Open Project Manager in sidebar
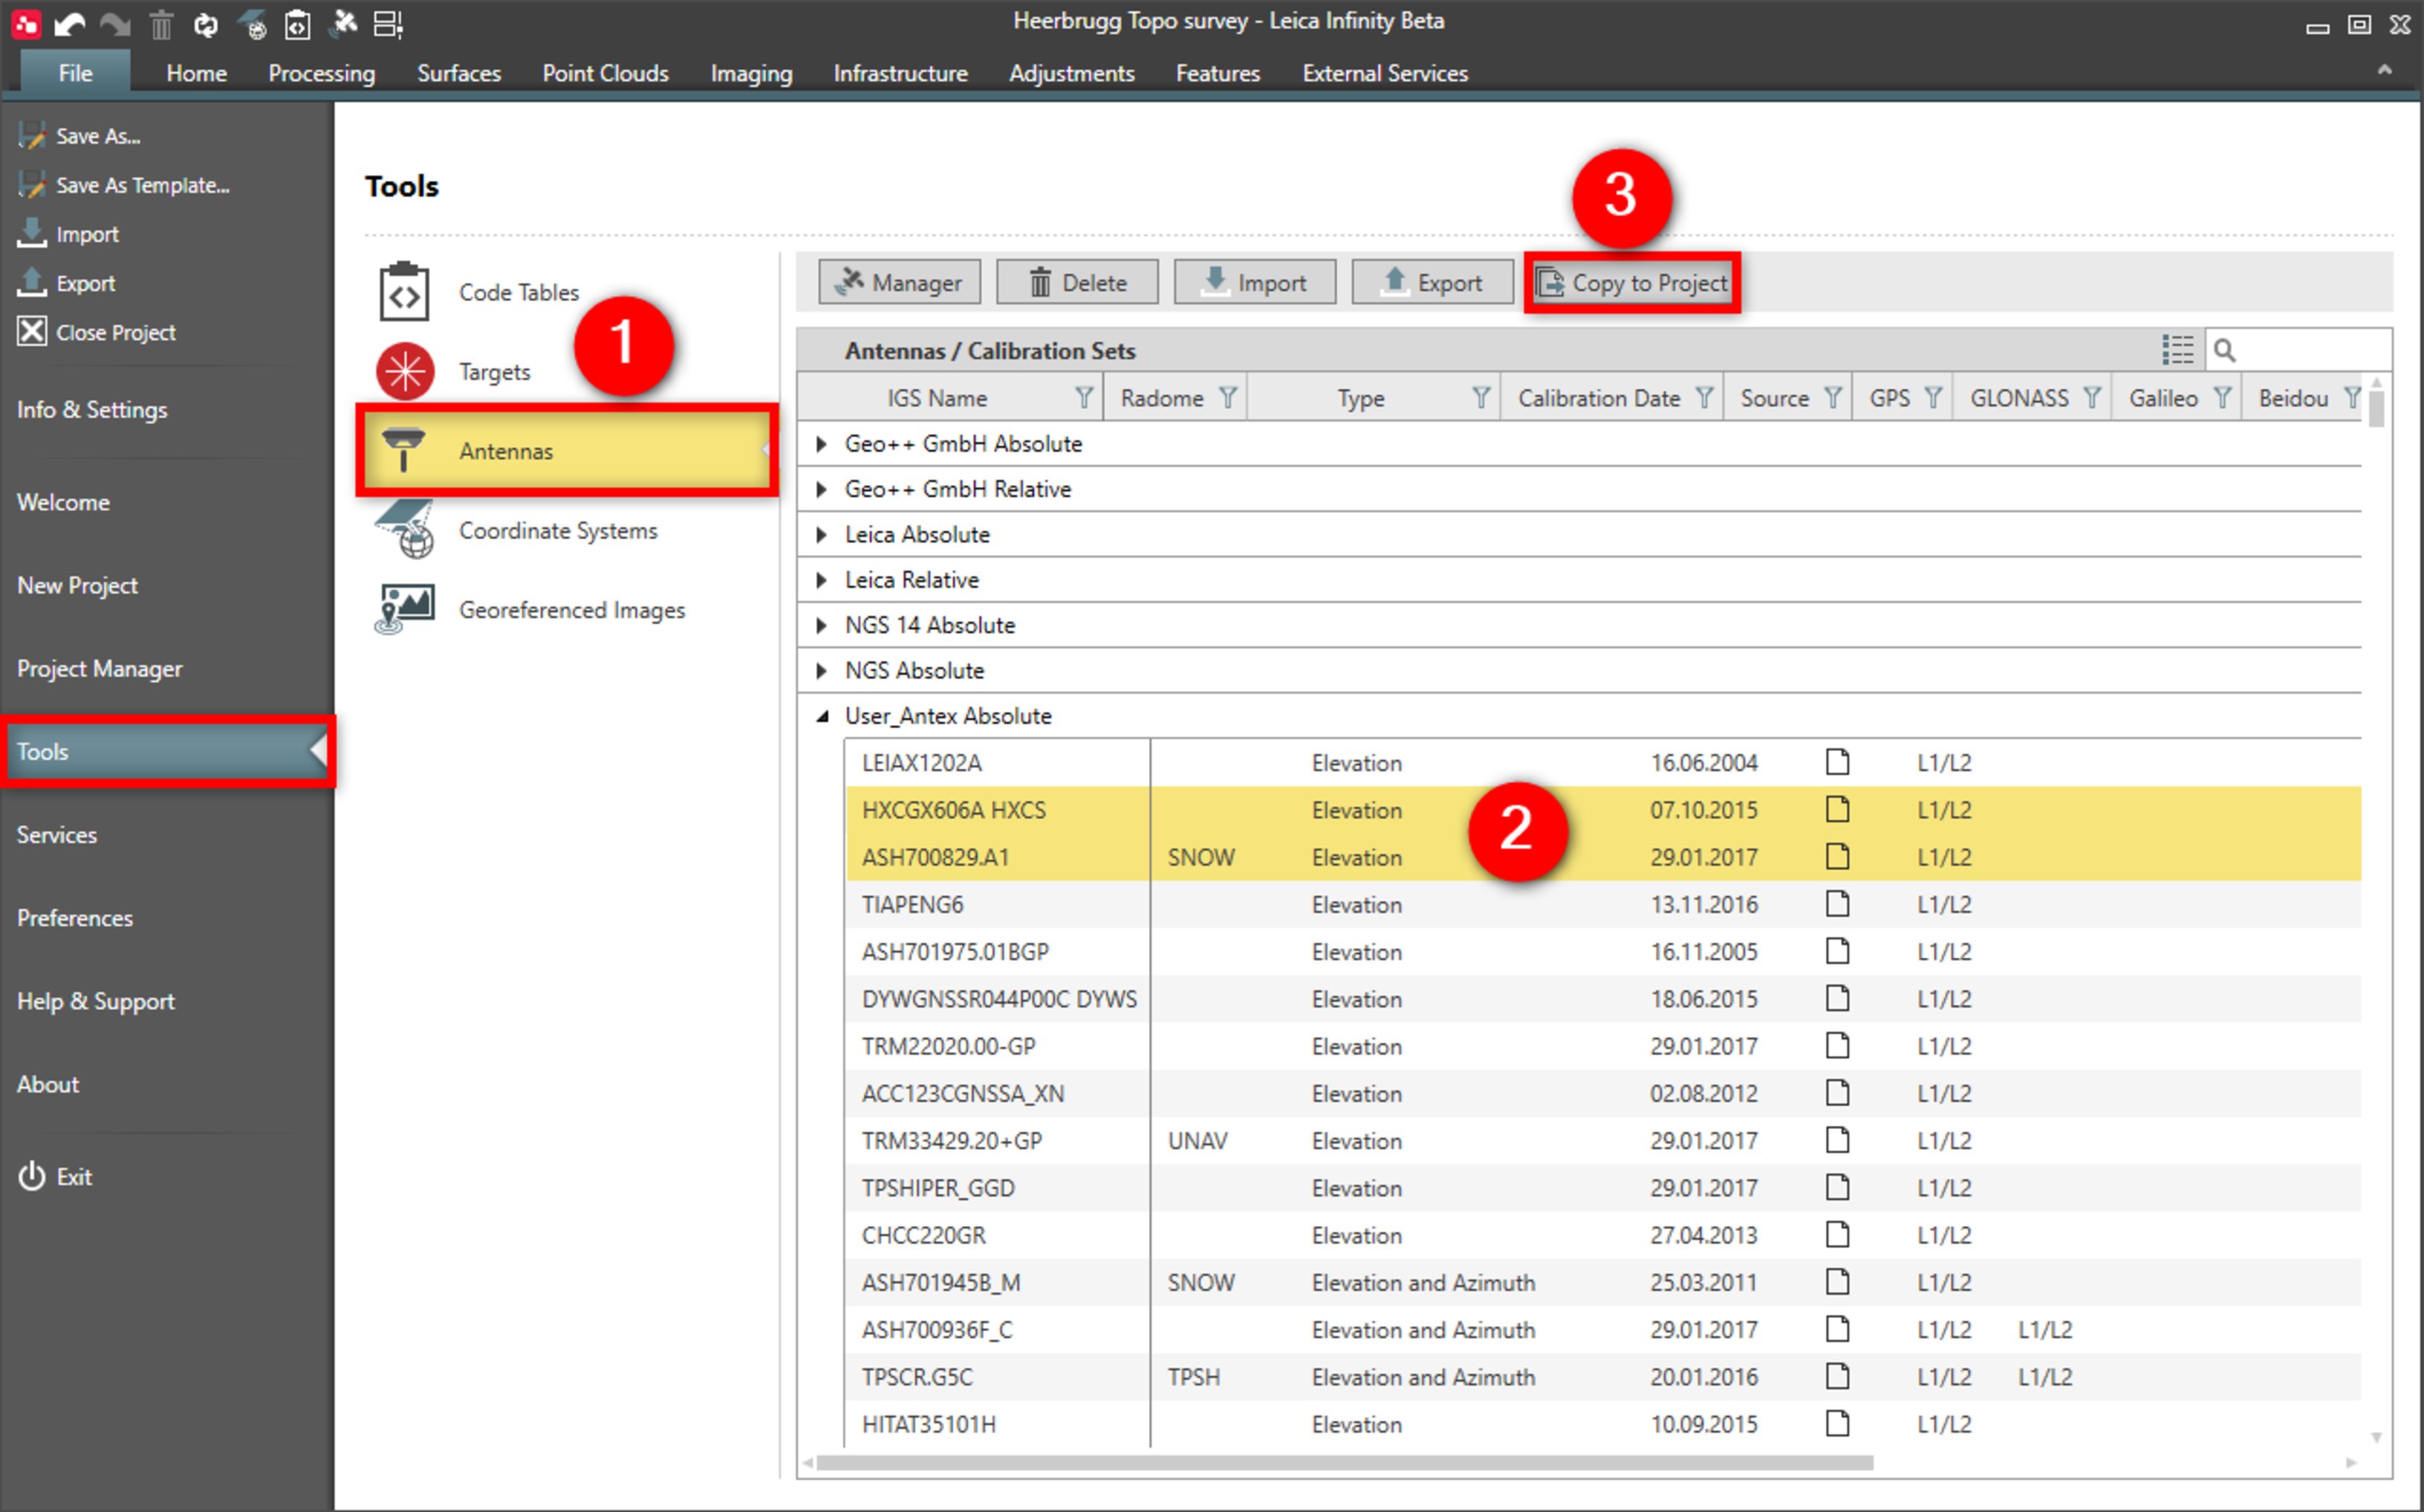2424x1512 pixels. click(x=99, y=668)
